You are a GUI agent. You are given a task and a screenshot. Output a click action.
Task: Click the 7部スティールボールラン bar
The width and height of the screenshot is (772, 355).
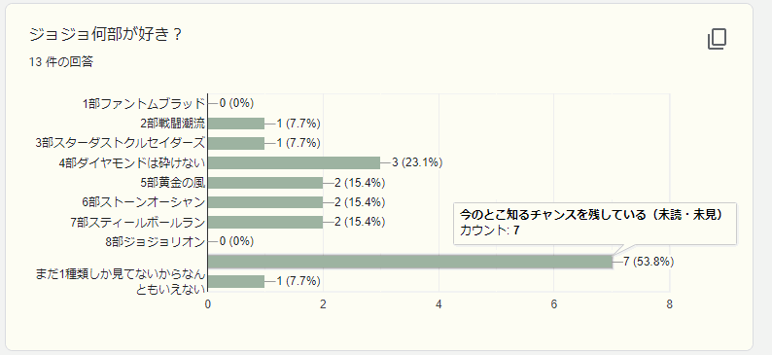coord(265,222)
